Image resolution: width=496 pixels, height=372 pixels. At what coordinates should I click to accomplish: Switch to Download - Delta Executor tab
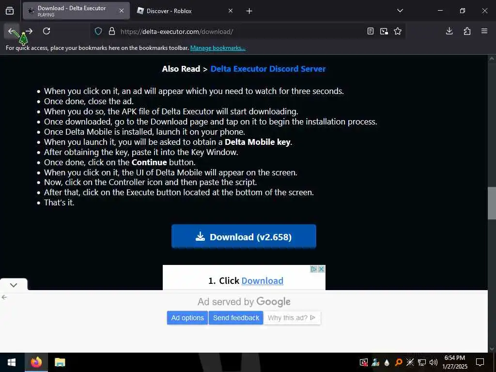coord(76,11)
